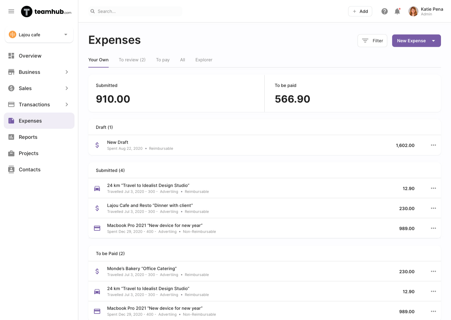451x320 pixels.
Task: Click the teamhub.com logo
Action: [x=46, y=12]
